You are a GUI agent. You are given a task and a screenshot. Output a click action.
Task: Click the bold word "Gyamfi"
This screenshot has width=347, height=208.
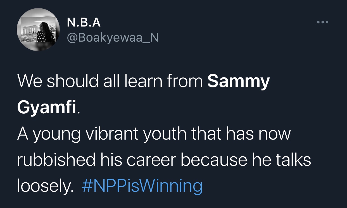pyautogui.click(x=47, y=108)
